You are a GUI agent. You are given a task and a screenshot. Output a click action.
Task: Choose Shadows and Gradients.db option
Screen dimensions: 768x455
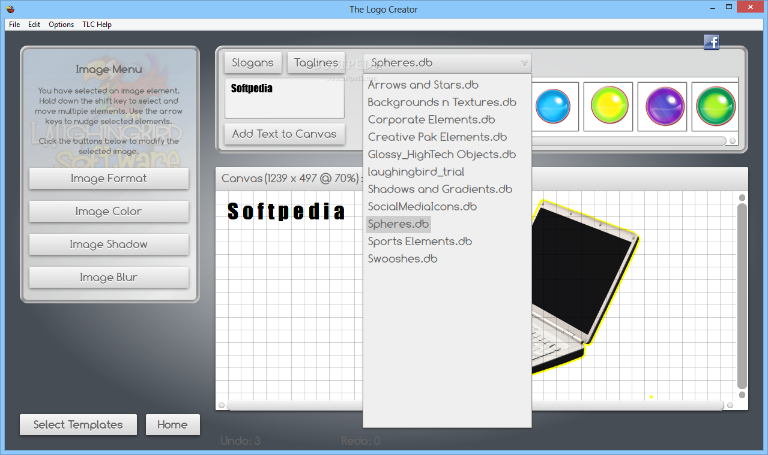pos(440,189)
